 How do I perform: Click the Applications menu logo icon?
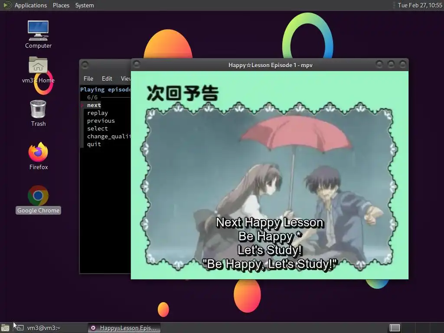tap(7, 5)
